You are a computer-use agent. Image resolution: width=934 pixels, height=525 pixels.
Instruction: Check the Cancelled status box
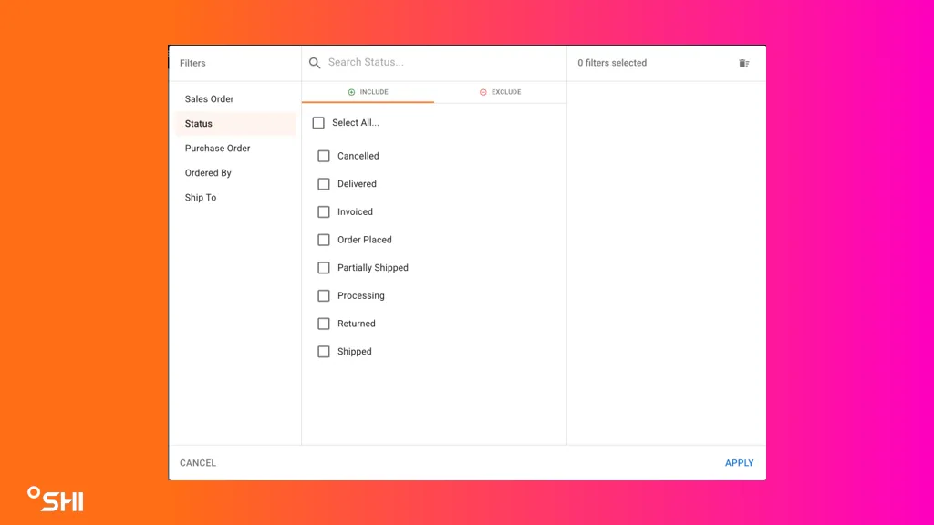pos(324,156)
